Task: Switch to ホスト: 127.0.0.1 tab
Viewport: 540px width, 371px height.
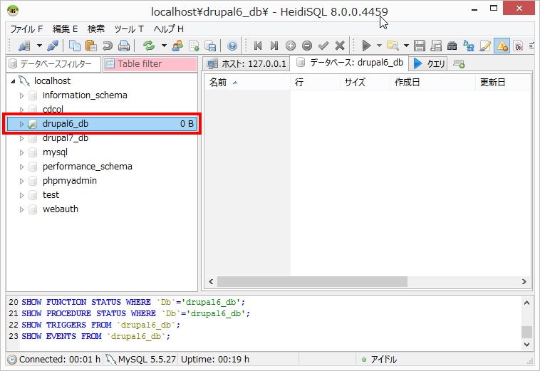Action: point(246,63)
